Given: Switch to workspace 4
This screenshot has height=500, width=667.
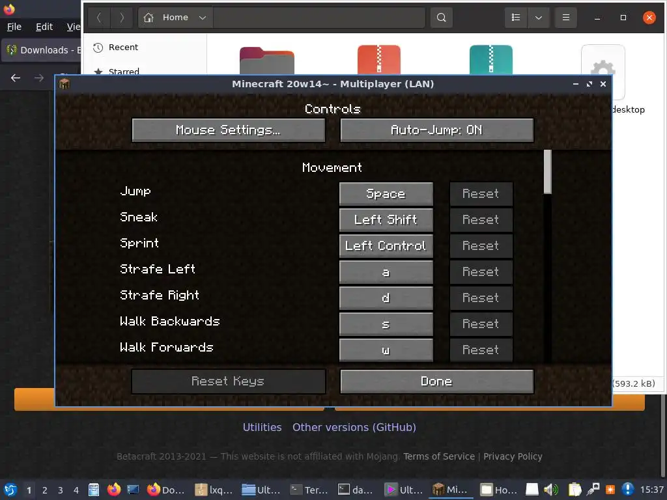Looking at the screenshot, I should (76, 490).
